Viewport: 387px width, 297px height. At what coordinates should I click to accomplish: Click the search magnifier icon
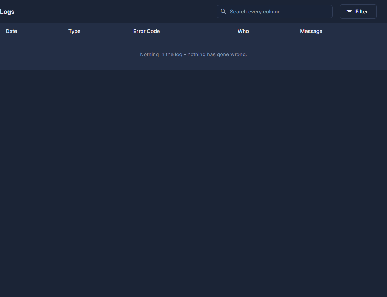pos(223,12)
